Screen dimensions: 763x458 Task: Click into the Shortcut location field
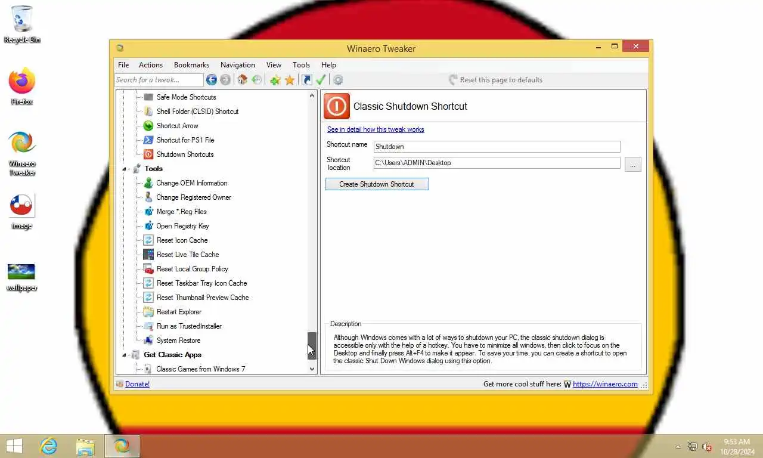pyautogui.click(x=497, y=163)
